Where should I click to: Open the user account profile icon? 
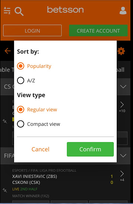123,10
